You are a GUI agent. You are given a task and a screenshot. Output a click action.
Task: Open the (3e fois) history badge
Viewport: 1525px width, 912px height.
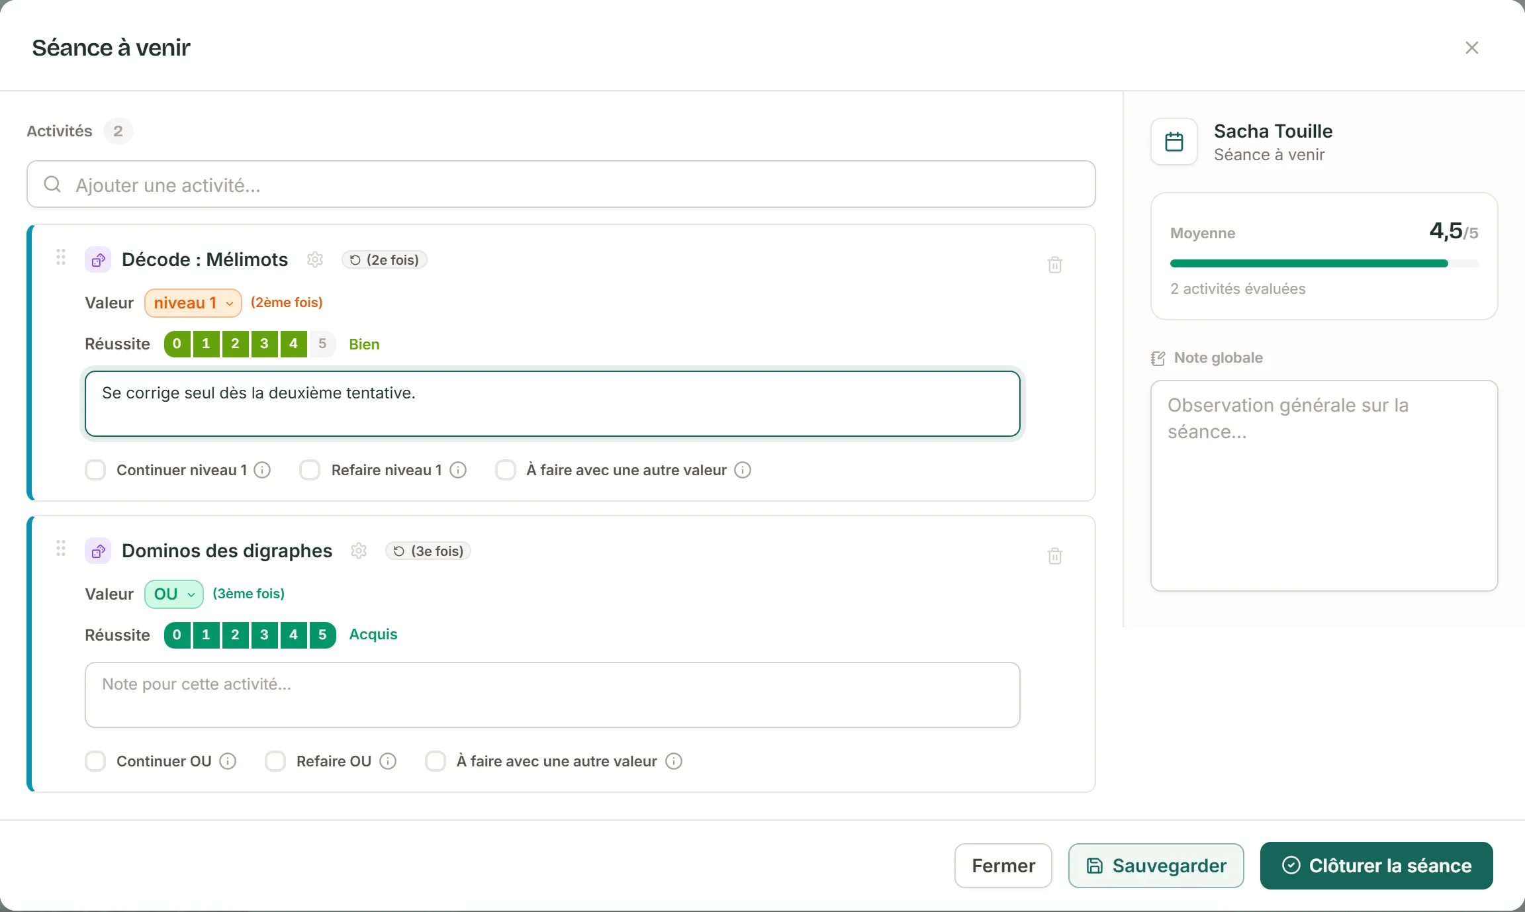[x=428, y=551]
